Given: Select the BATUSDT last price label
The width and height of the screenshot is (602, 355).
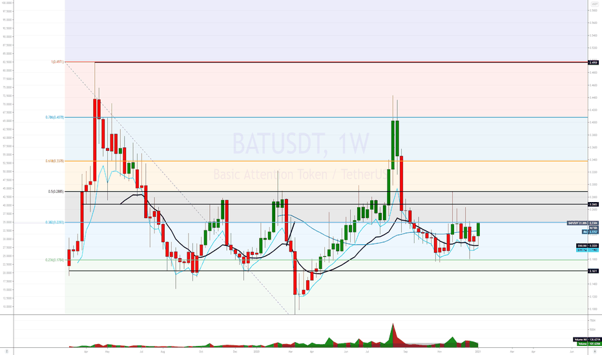Looking at the screenshot, I should point(583,223).
